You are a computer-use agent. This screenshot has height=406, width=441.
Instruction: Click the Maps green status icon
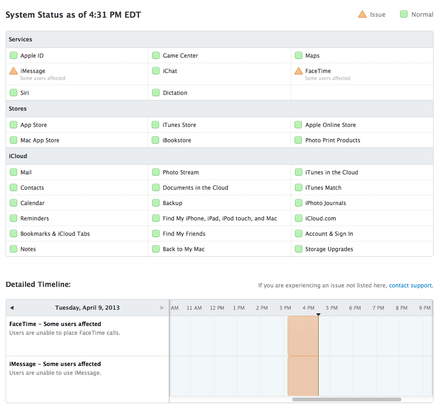298,56
